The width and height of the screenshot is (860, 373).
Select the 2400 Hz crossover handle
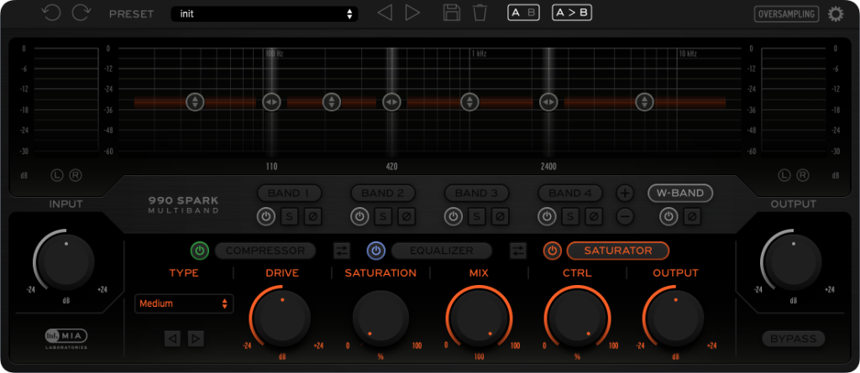548,102
